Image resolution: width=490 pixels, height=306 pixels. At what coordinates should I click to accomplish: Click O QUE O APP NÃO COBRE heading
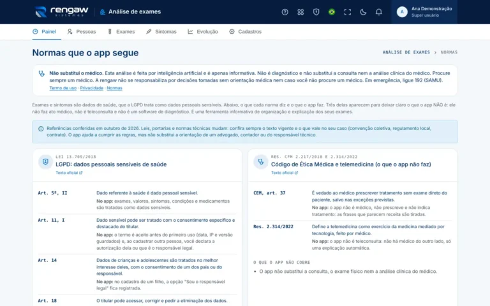click(281, 262)
